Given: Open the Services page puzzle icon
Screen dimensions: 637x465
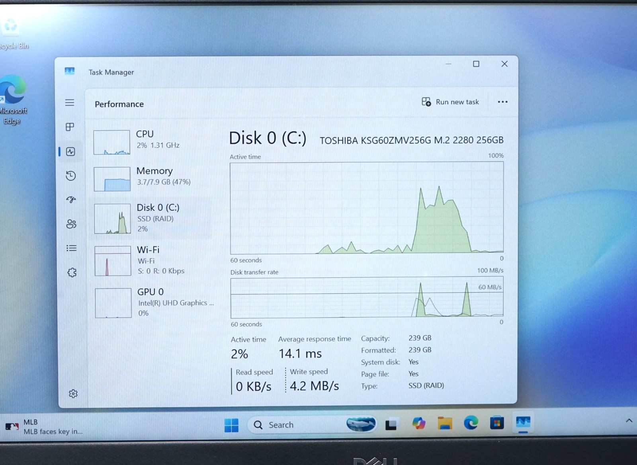Looking at the screenshot, I should [72, 272].
